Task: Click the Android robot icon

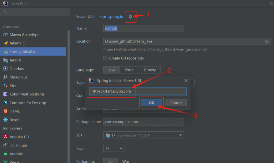Action: pyautogui.click(x=6, y=154)
